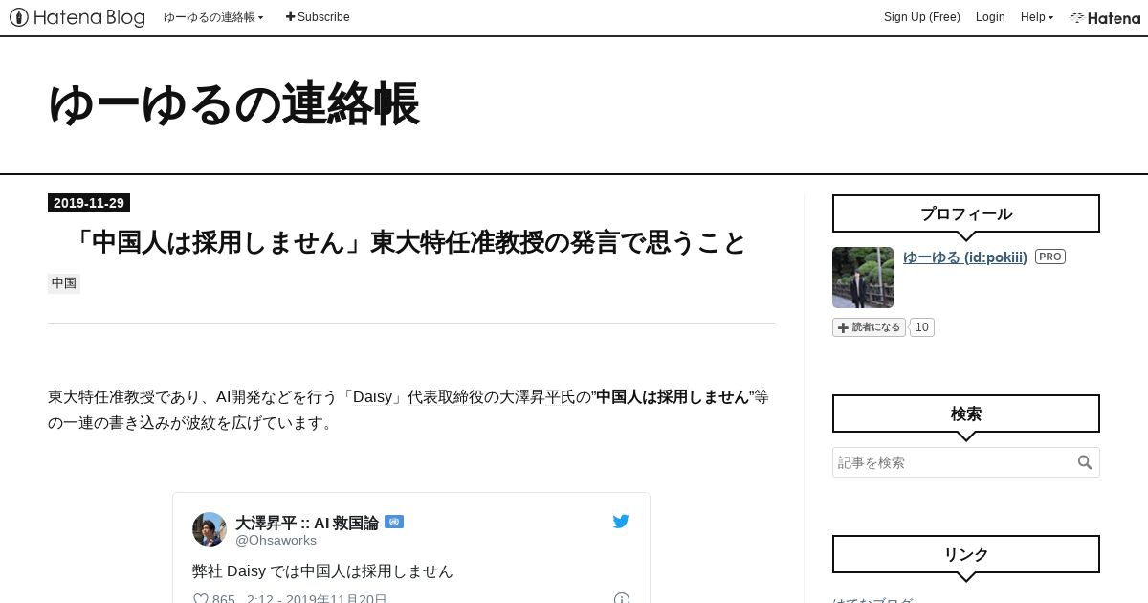Open the Hatena logo in top right
Image resolution: width=1148 pixels, height=603 pixels.
1105,17
